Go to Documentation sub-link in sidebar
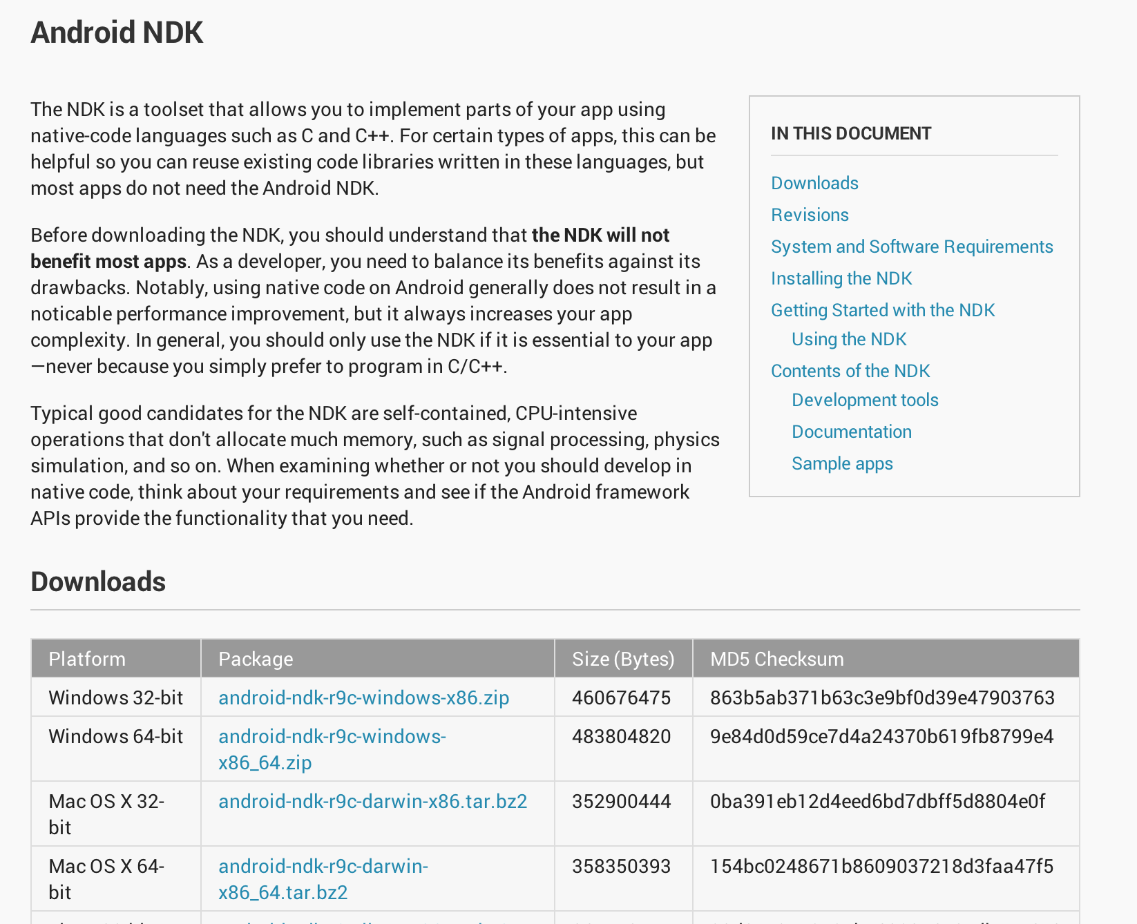 pyautogui.click(x=852, y=432)
